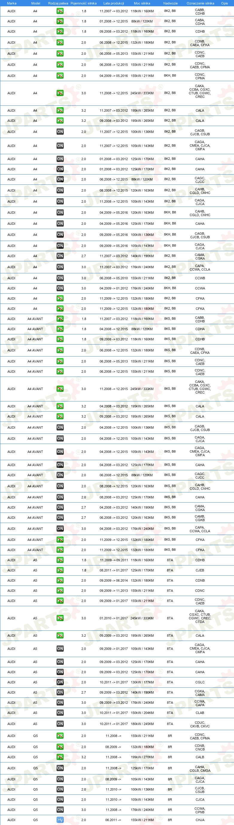The width and height of the screenshot is (234, 825).
Task: Click the diesel ON icon in the Q5 CCWA, CPNB row
Action: (60, 810)
